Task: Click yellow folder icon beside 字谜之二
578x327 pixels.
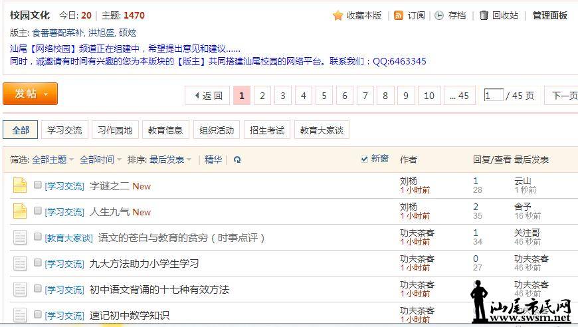Action: (20, 185)
